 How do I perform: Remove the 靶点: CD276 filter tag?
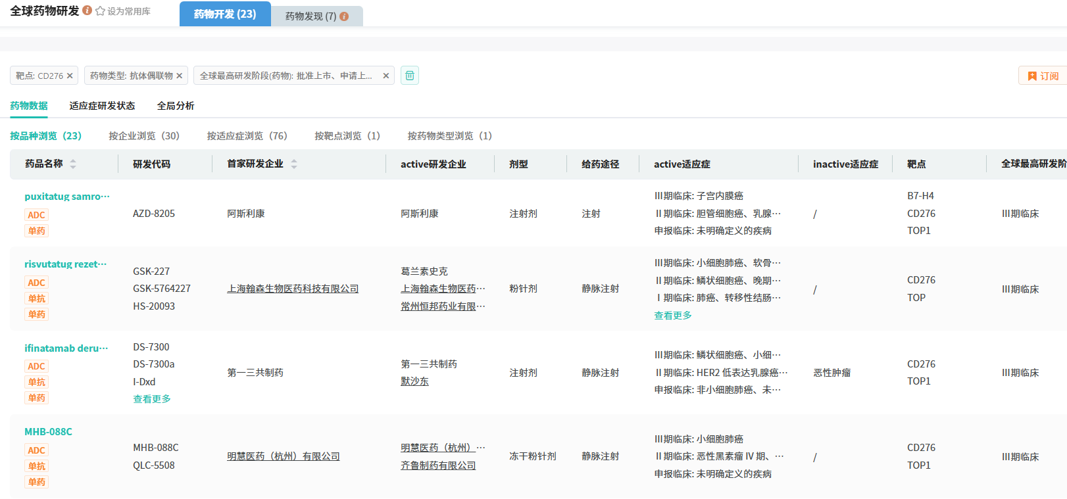pos(70,76)
